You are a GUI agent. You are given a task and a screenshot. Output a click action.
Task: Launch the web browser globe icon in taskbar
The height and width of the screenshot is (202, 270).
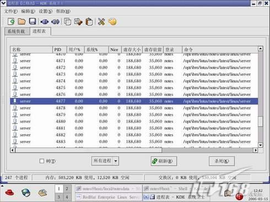(26, 193)
